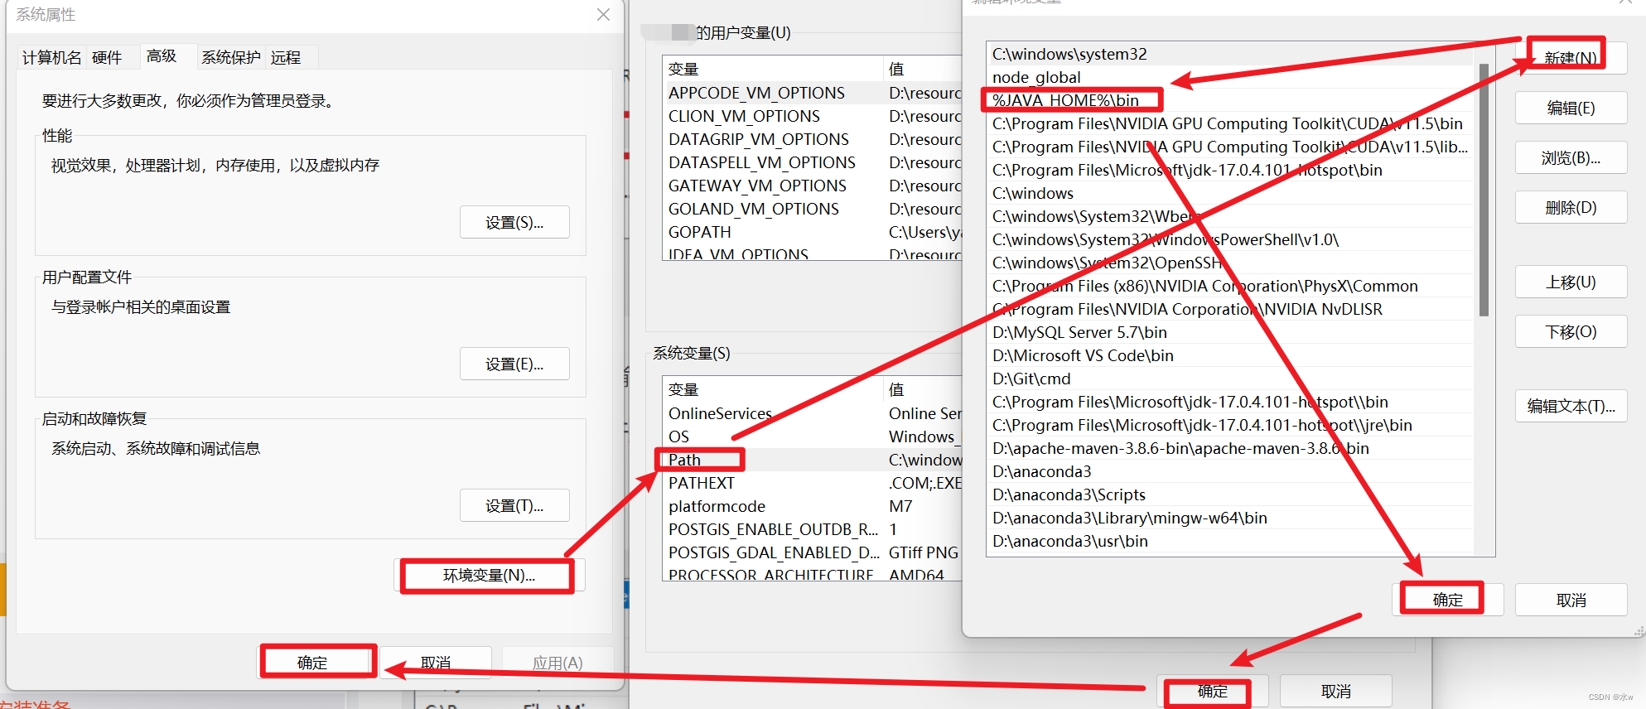Select the Path system variable
This screenshot has height=709, width=1646.
point(812,460)
